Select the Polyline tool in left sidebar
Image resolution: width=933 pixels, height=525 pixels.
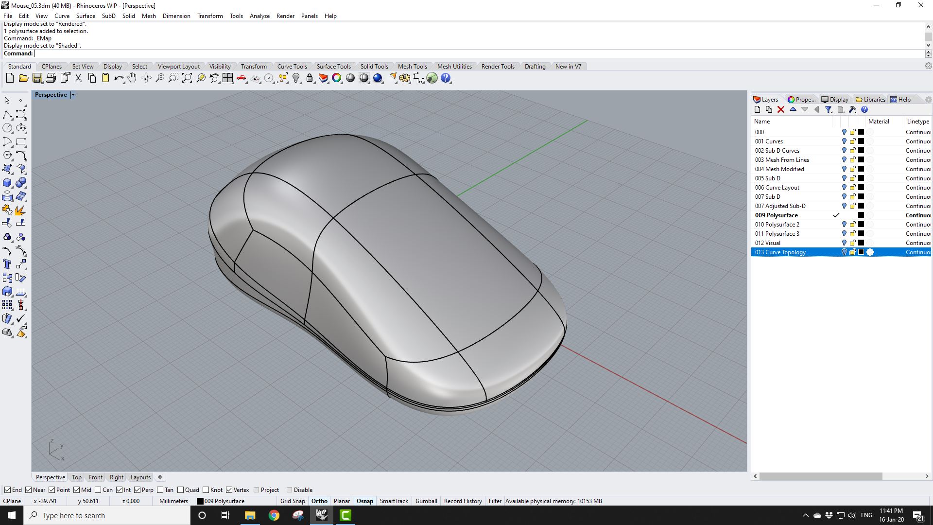[x=8, y=115]
